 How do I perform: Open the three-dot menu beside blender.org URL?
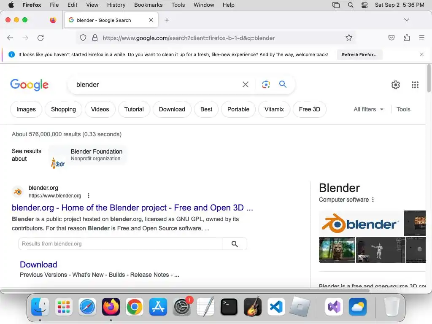pyautogui.click(x=89, y=196)
